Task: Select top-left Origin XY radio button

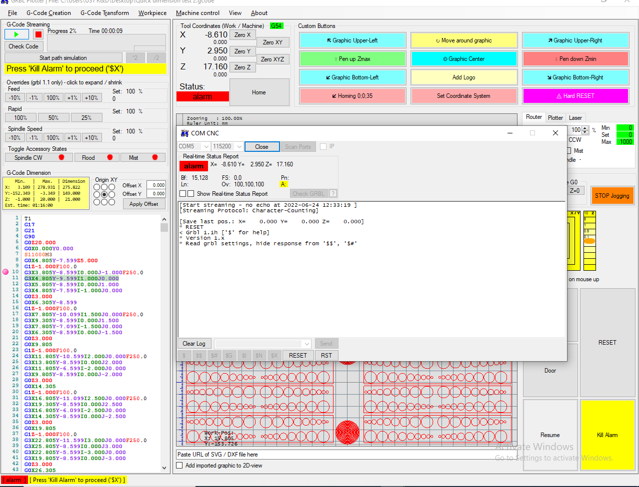Action: coord(97,187)
